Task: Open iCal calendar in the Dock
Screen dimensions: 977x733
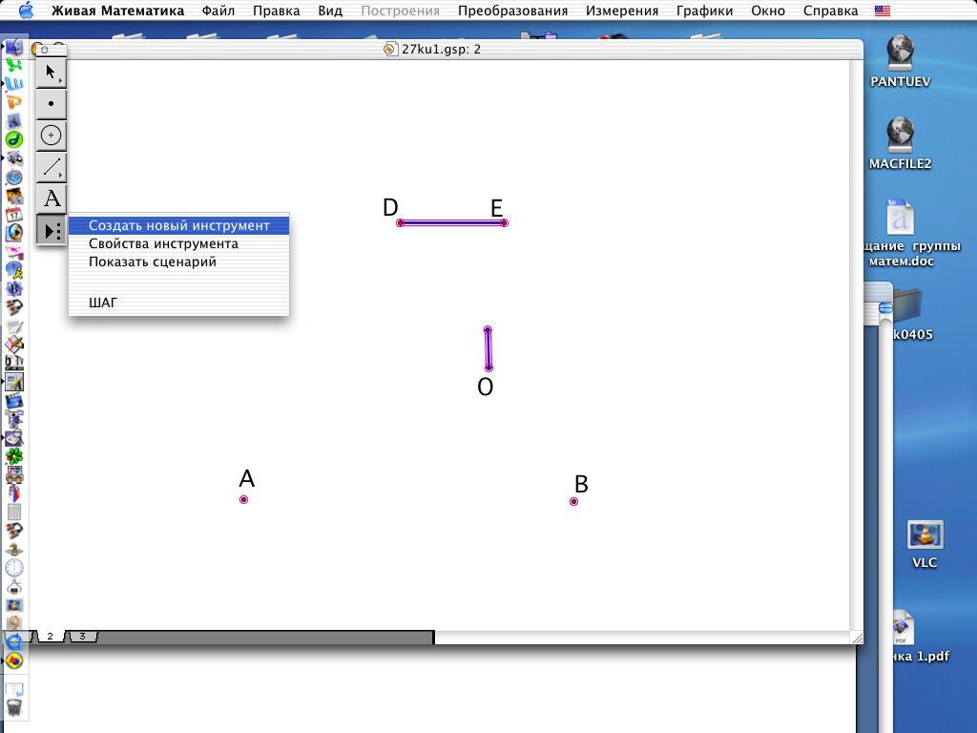Action: [13, 215]
